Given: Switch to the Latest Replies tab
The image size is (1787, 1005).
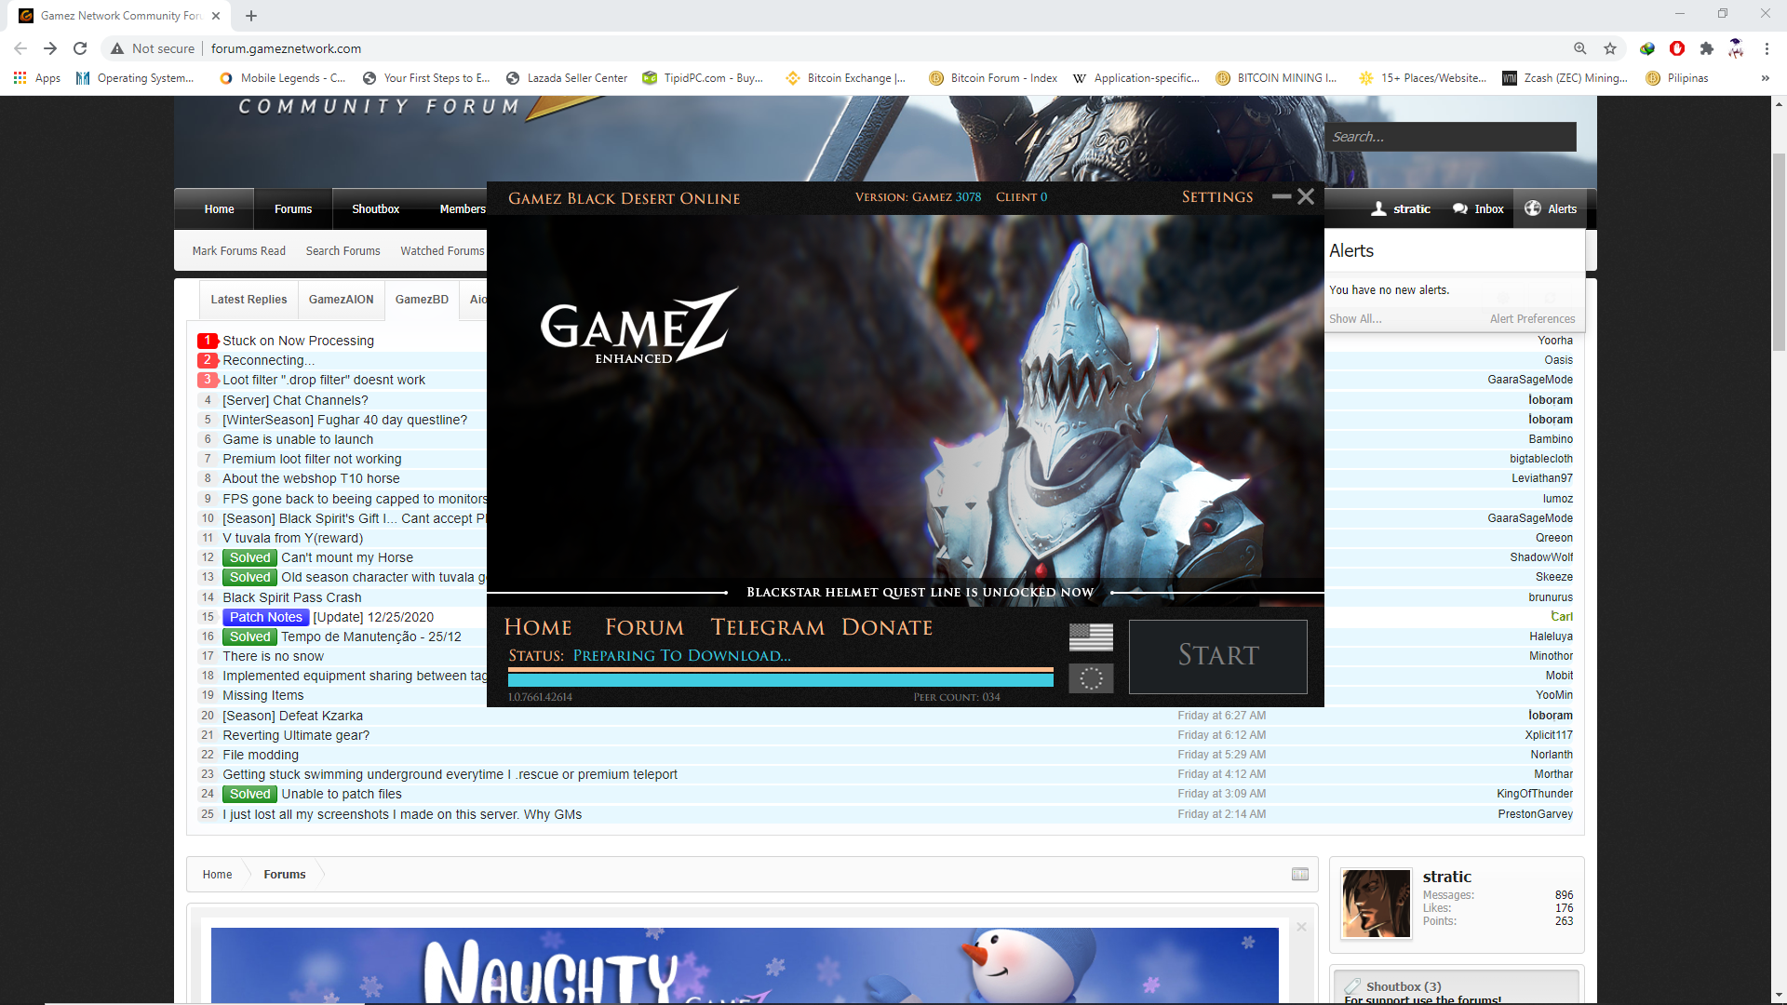Looking at the screenshot, I should 249,300.
